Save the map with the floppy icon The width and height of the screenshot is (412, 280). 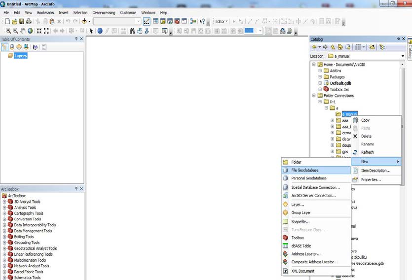tap(22, 21)
